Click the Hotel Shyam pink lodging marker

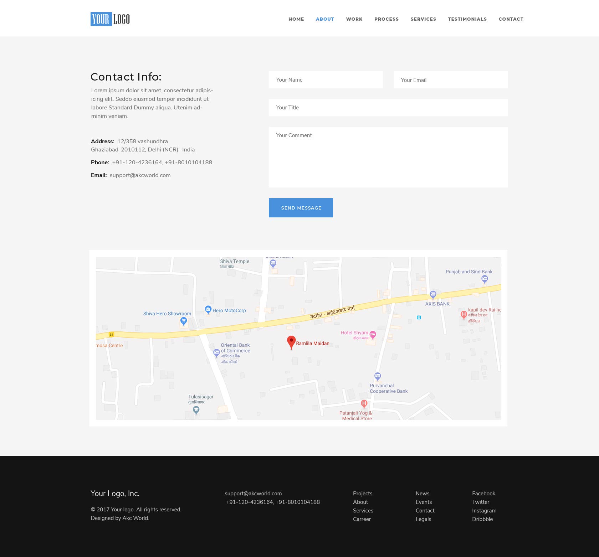373,335
